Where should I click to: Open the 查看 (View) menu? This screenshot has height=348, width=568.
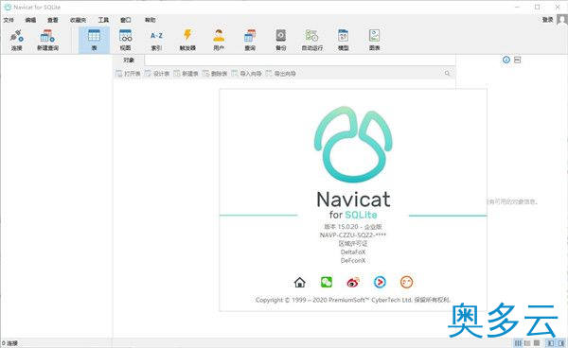(x=52, y=20)
